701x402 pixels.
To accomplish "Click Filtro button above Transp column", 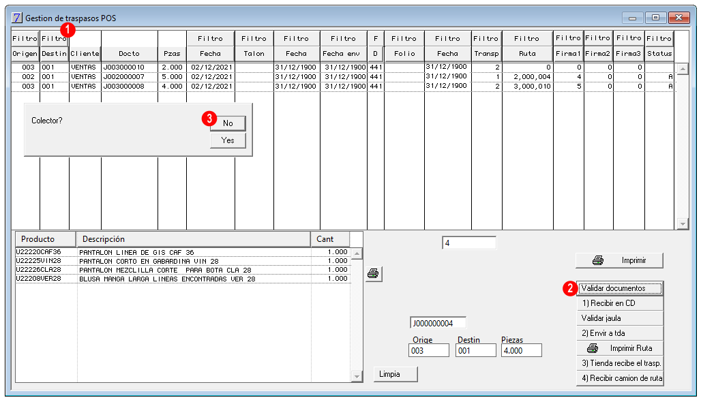I will tap(486, 38).
